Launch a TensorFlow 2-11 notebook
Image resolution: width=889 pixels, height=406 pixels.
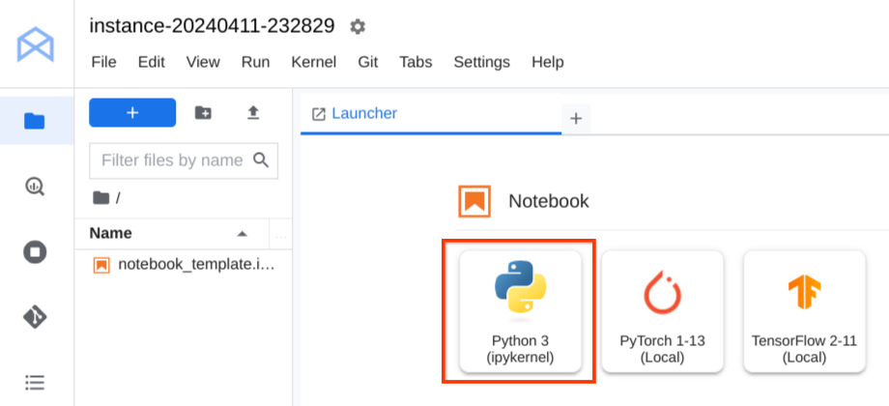tap(804, 311)
